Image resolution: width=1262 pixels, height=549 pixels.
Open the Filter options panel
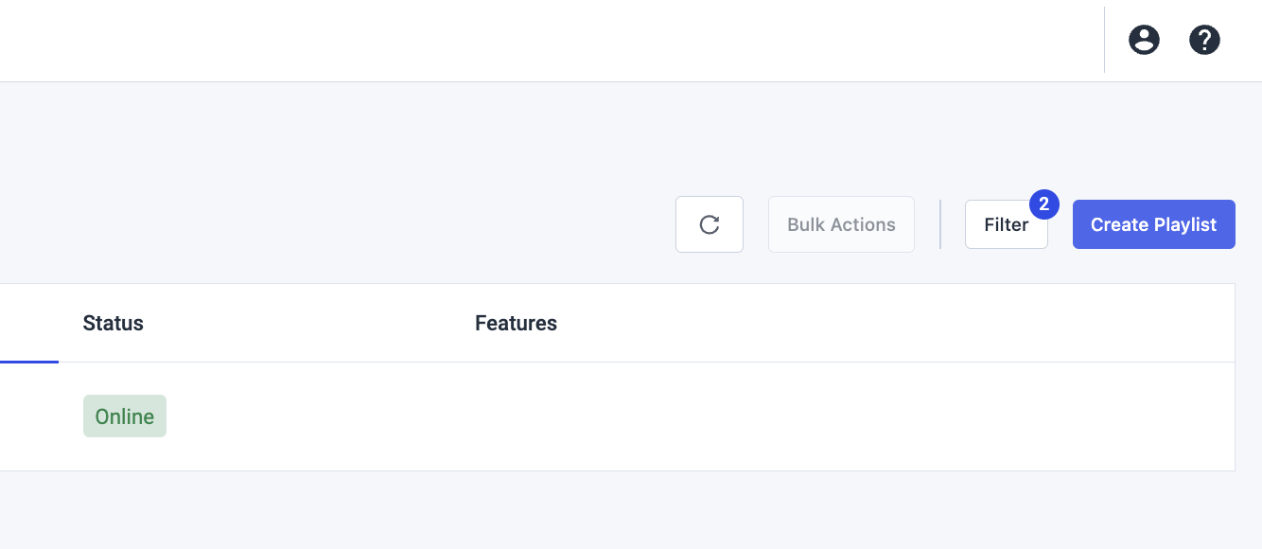(x=1007, y=224)
